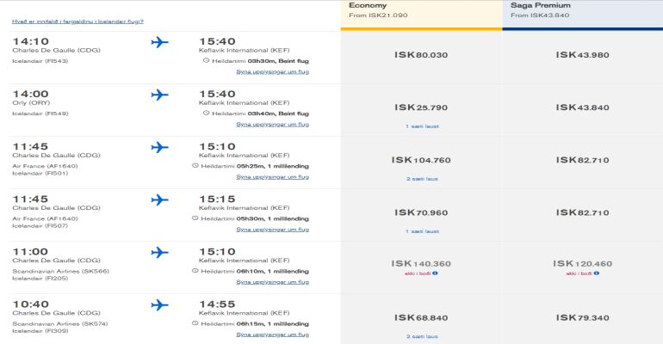
Task: Click the info icon under ISK120.460
Action: point(597,273)
